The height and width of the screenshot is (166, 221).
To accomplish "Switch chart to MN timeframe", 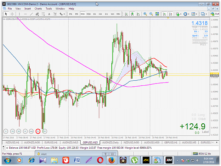I will (118, 14).
